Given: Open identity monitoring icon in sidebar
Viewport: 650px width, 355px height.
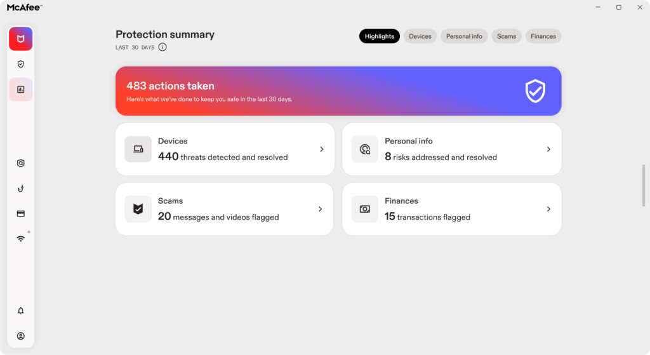Looking at the screenshot, I should click(x=21, y=163).
